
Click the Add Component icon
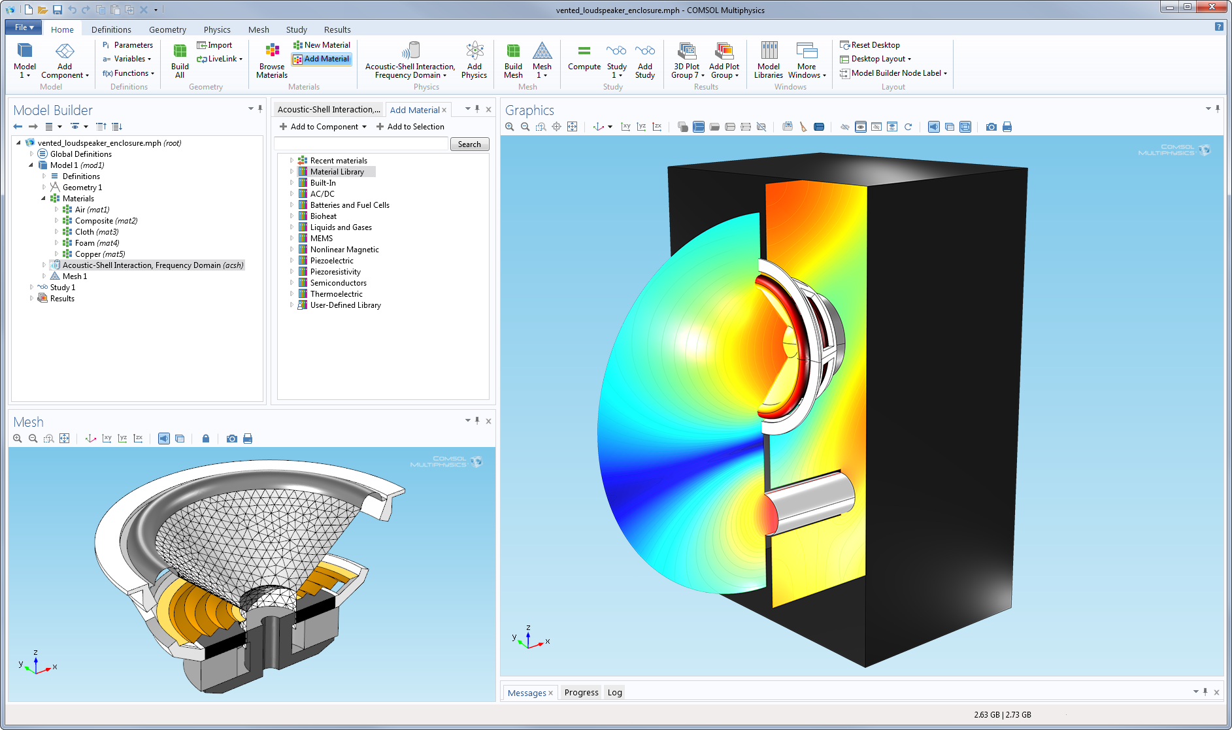(x=65, y=60)
